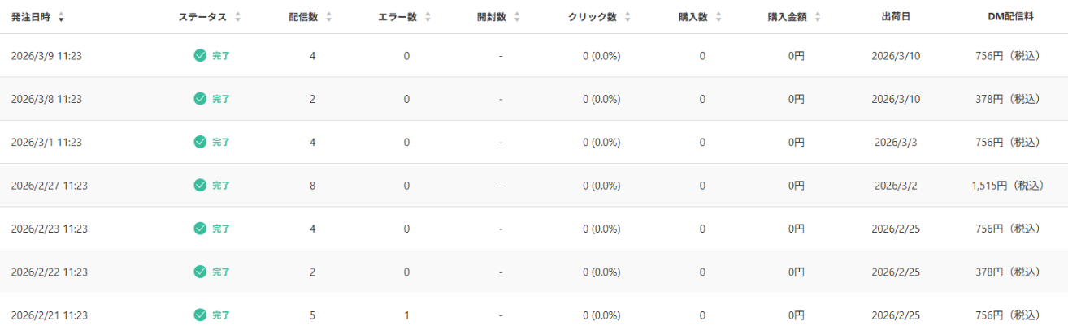Click the 出荷日 column header
Image resolution: width=1068 pixels, height=334 pixels.
tap(895, 17)
